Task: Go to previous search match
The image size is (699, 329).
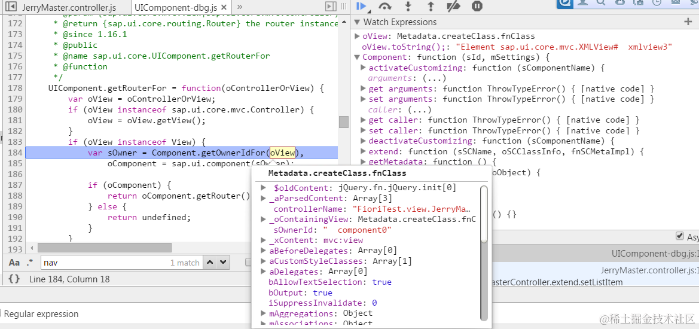Action: click(x=211, y=262)
